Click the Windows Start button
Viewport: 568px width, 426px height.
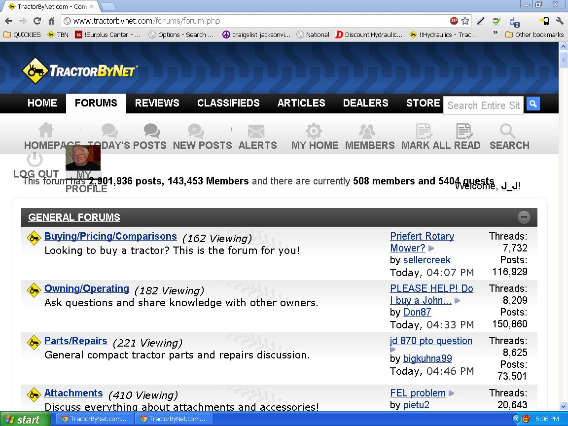point(26,420)
